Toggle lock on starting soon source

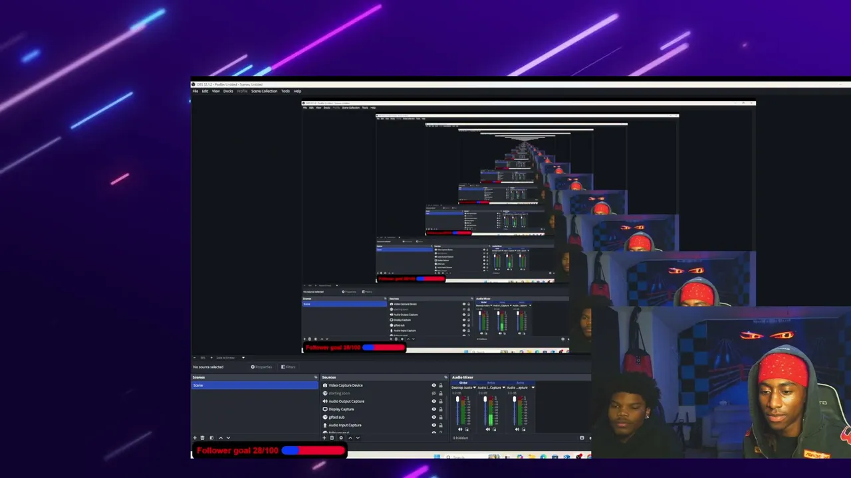point(440,394)
